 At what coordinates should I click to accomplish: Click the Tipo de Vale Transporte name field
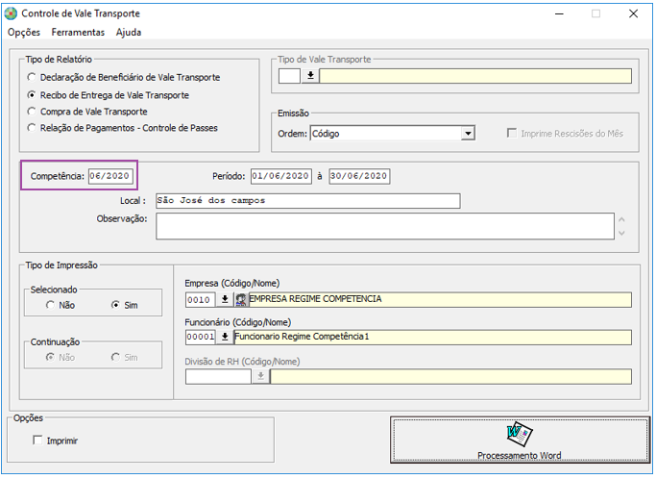pos(475,76)
